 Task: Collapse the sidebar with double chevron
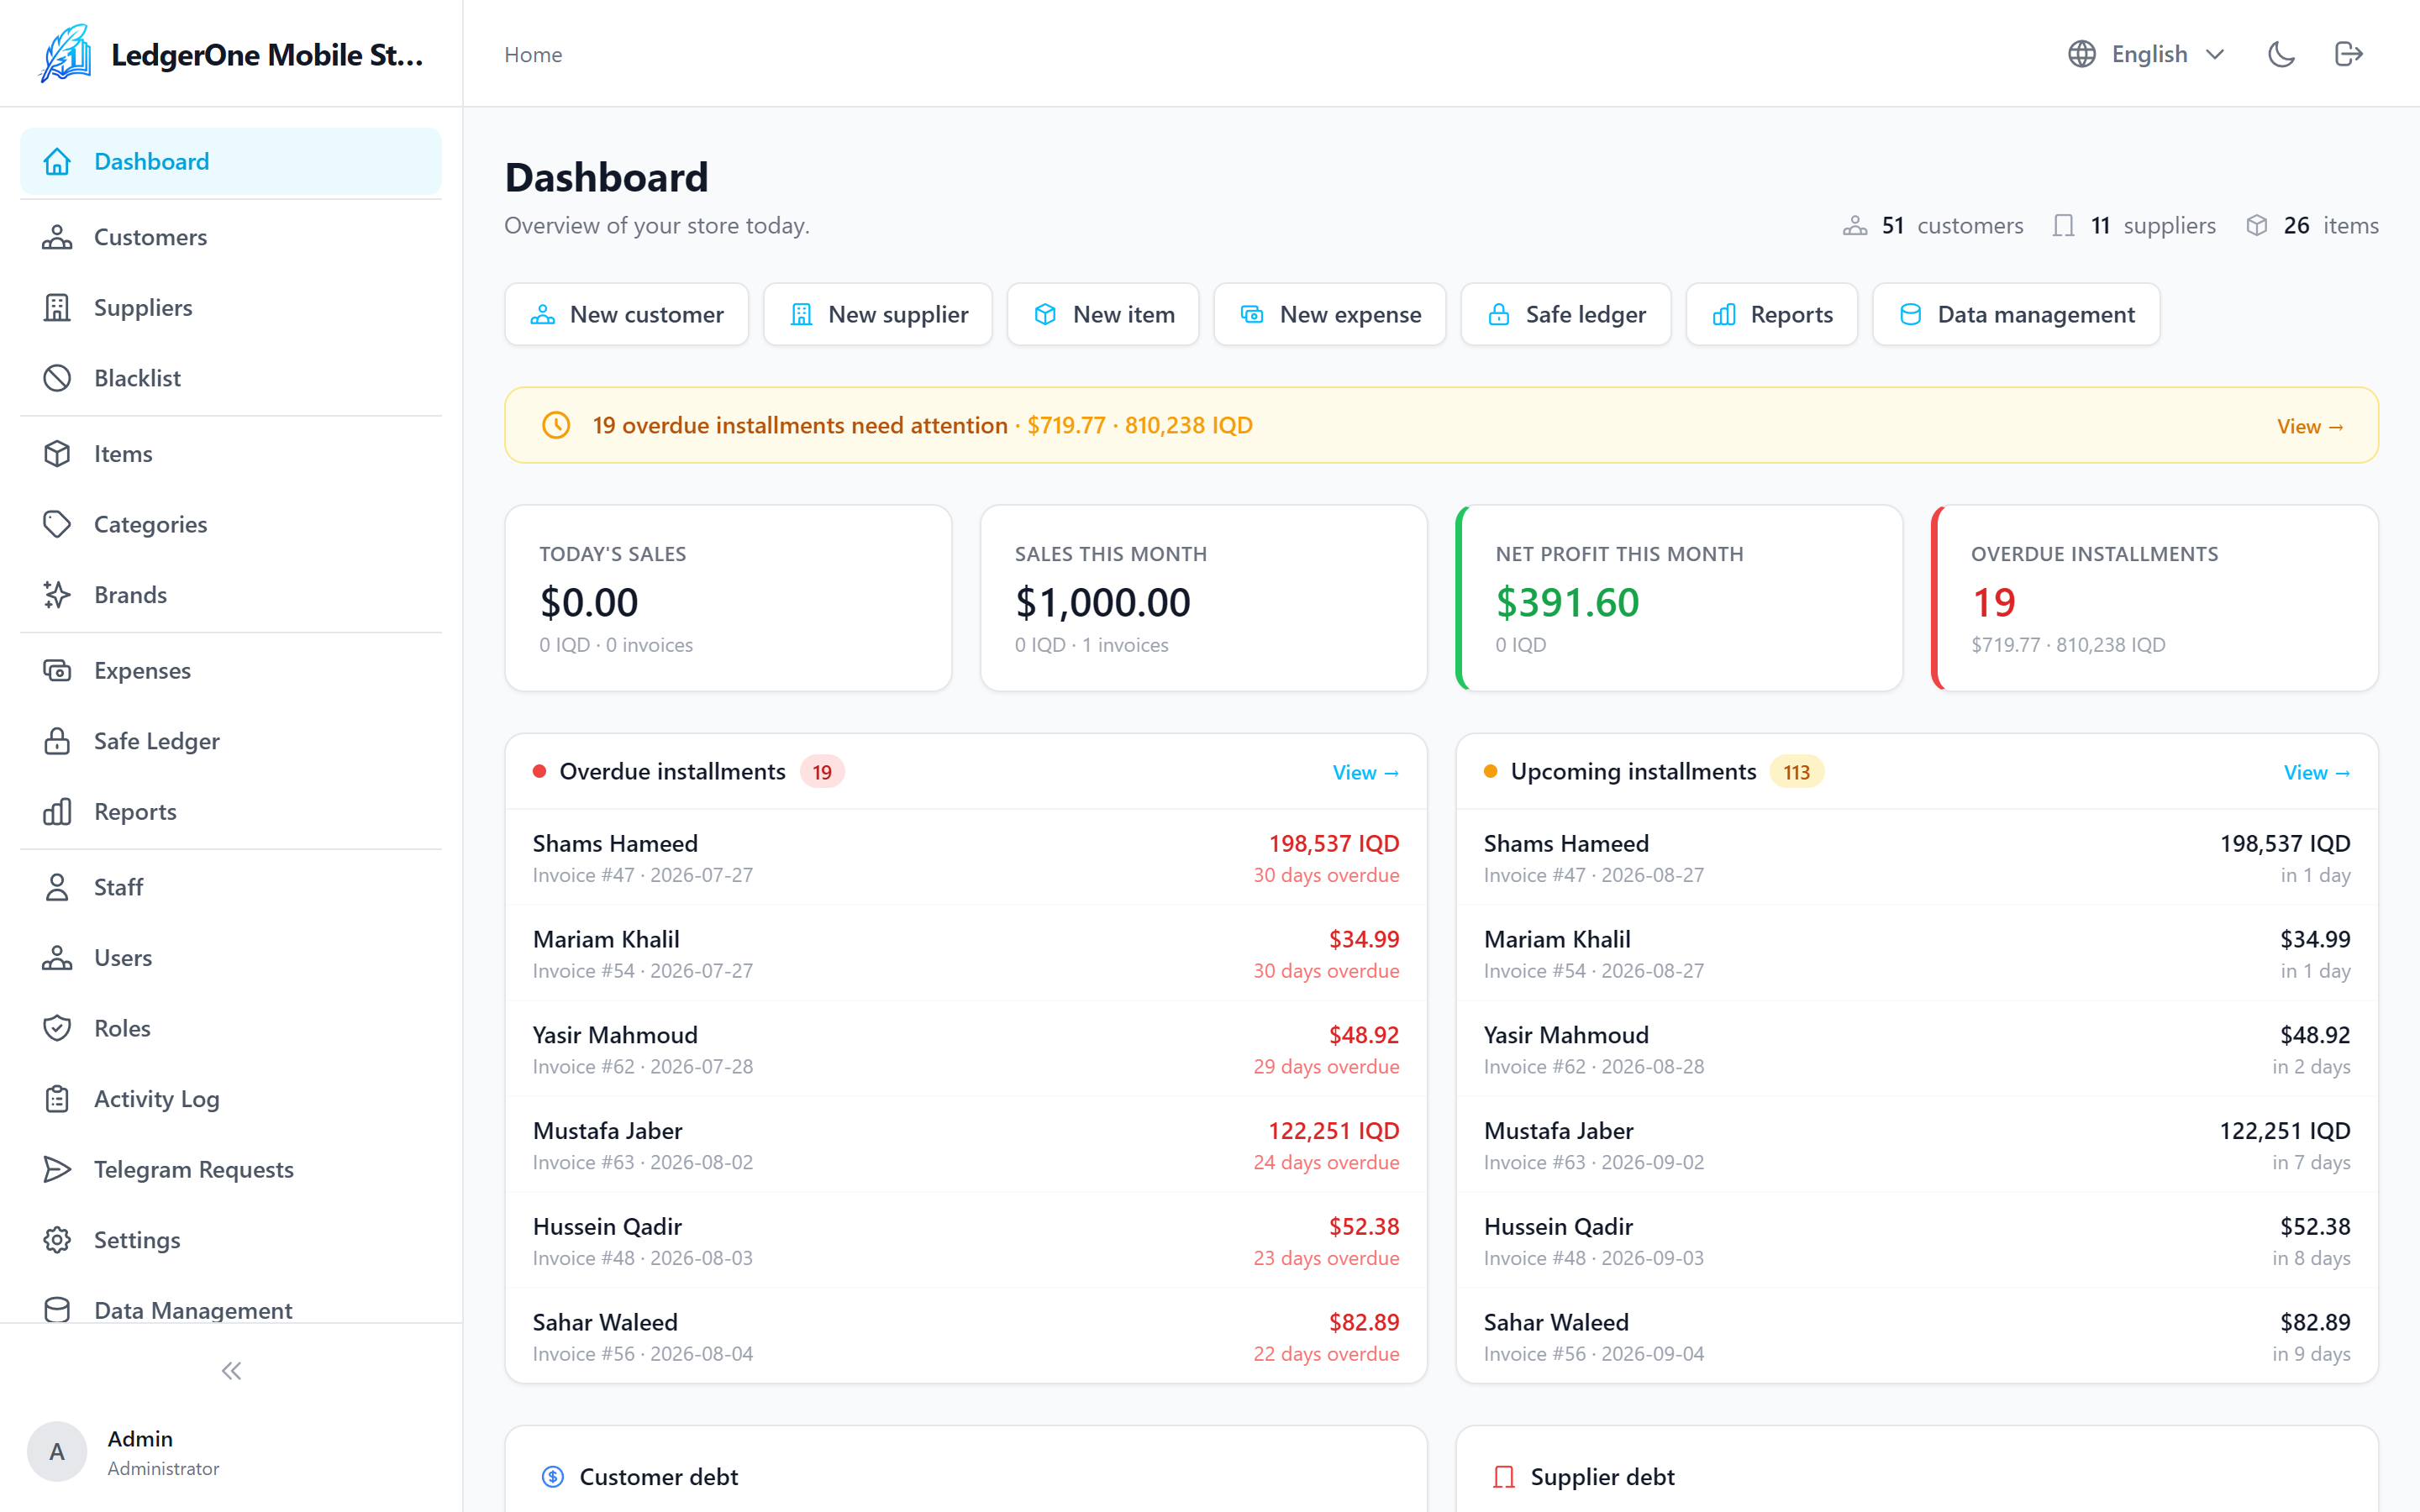(x=231, y=1371)
